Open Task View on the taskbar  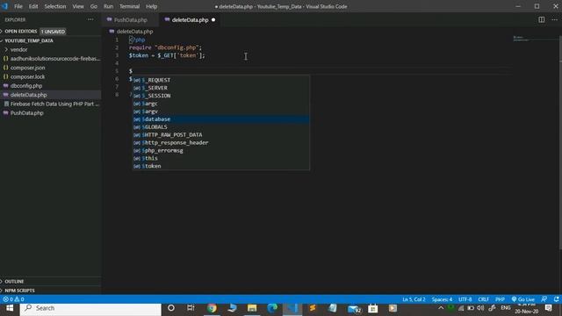[191, 308]
